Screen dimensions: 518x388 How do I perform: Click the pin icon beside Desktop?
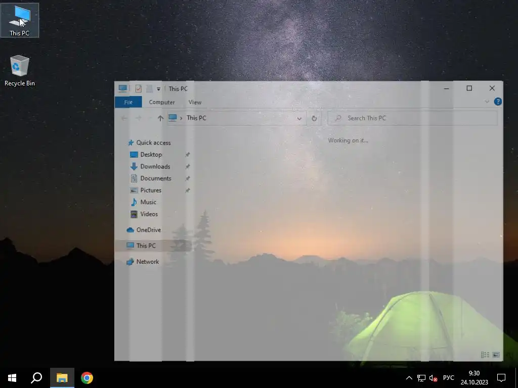pos(187,155)
